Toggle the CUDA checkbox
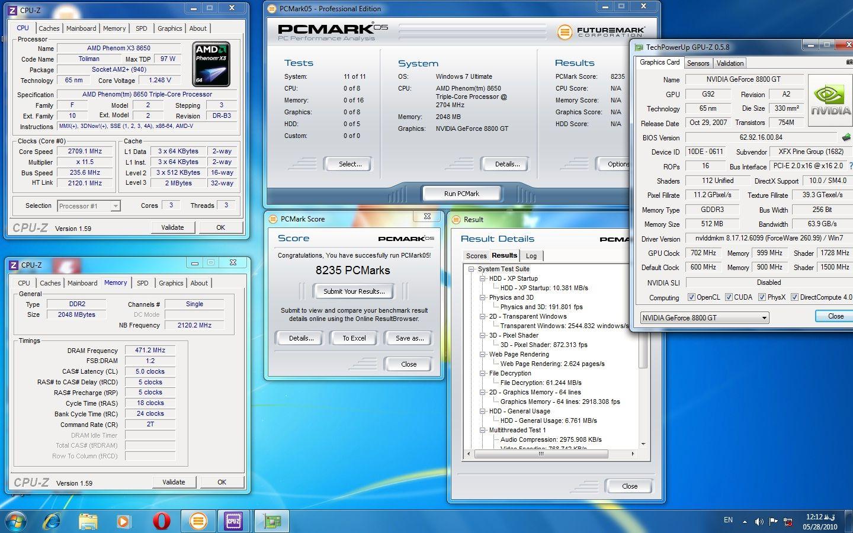Viewport: 853px width, 533px height. tap(729, 297)
